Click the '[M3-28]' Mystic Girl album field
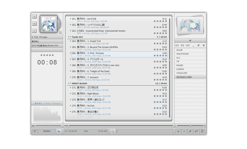This screenshot has height=149, width=247. (x=47, y=46)
